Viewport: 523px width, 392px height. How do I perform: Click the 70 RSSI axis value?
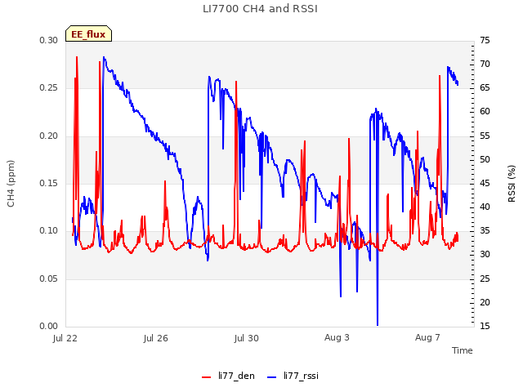click(485, 64)
